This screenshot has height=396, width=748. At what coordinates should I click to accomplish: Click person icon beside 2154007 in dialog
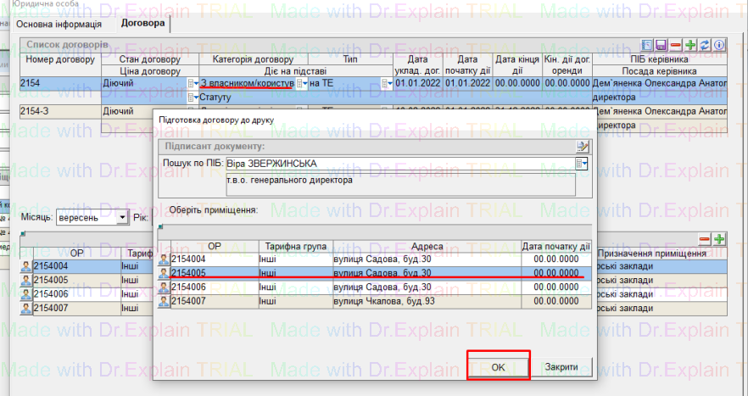(164, 301)
